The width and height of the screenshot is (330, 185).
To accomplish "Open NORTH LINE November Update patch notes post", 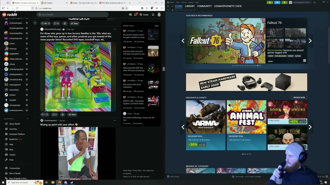I will coord(141,102).
